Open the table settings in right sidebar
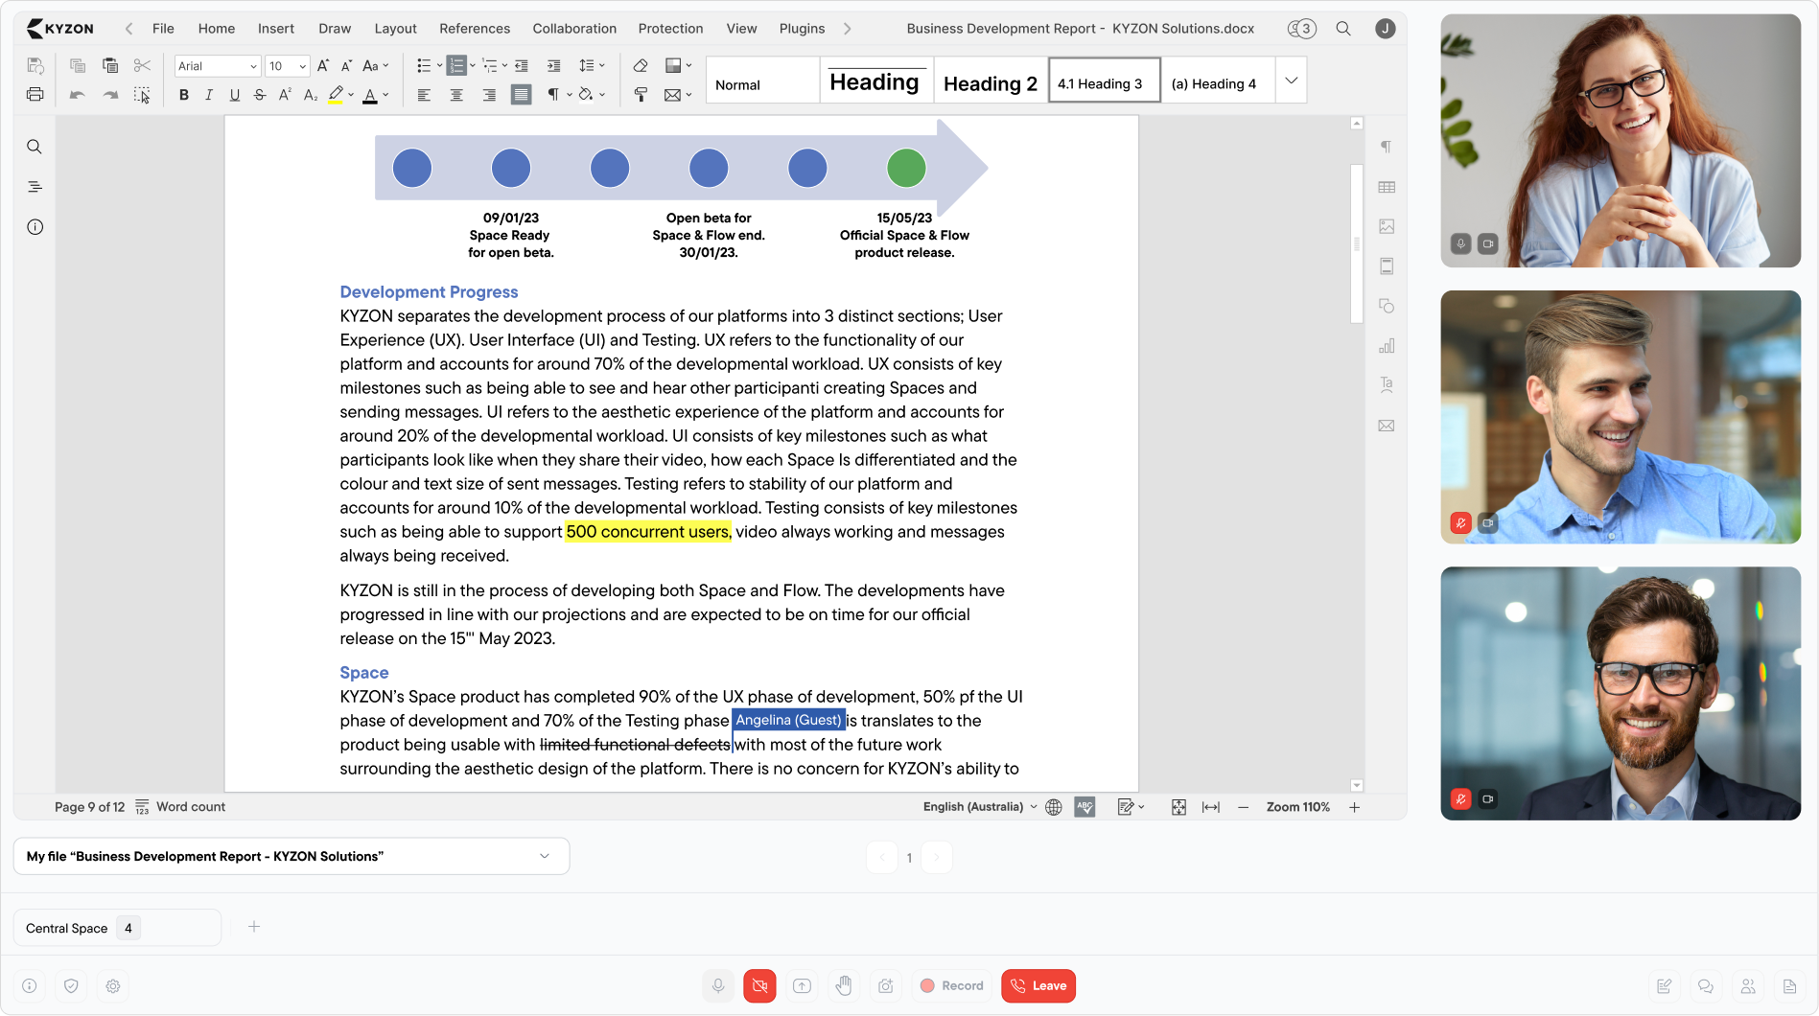The width and height of the screenshot is (1819, 1016). [1387, 187]
